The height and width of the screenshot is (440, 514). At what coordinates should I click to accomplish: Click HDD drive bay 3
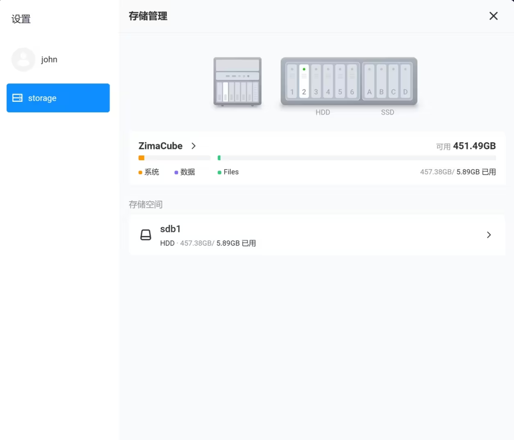point(316,81)
